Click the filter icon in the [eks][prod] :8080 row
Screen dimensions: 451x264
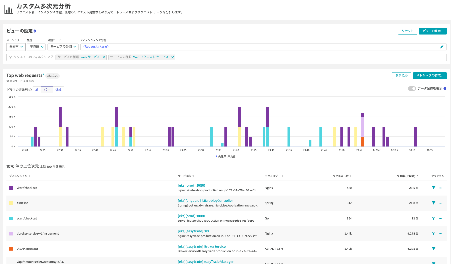(434, 218)
